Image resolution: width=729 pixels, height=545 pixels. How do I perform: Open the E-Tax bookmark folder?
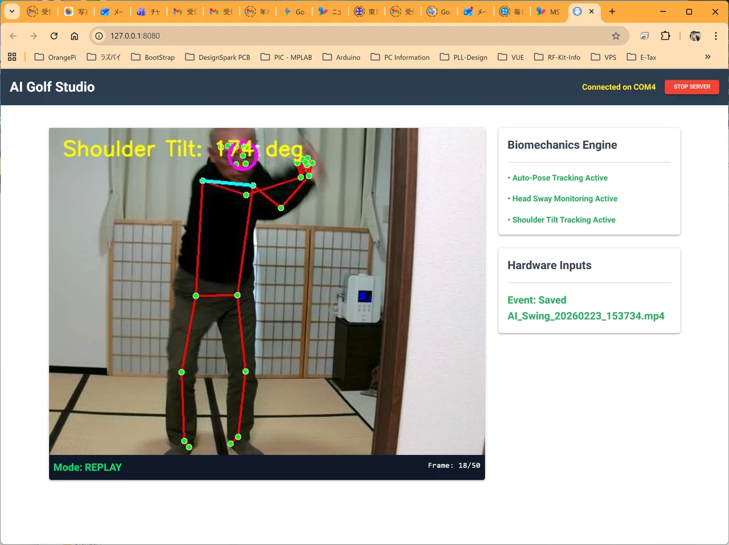click(642, 57)
